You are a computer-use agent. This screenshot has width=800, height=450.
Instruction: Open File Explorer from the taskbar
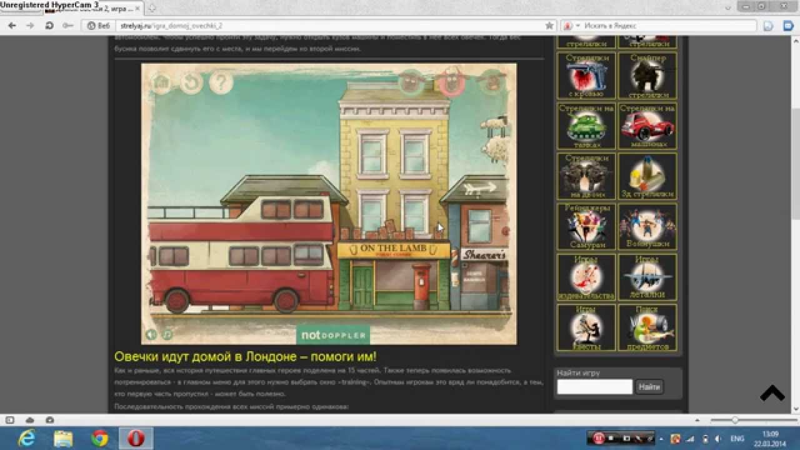point(62,439)
